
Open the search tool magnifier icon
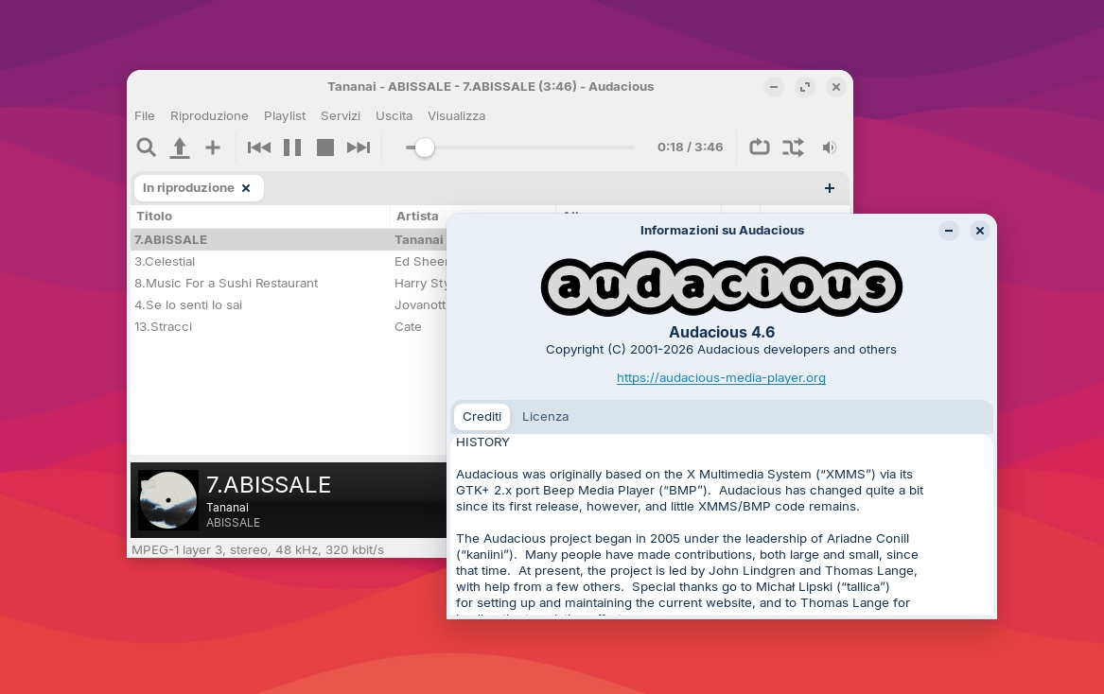point(146,147)
